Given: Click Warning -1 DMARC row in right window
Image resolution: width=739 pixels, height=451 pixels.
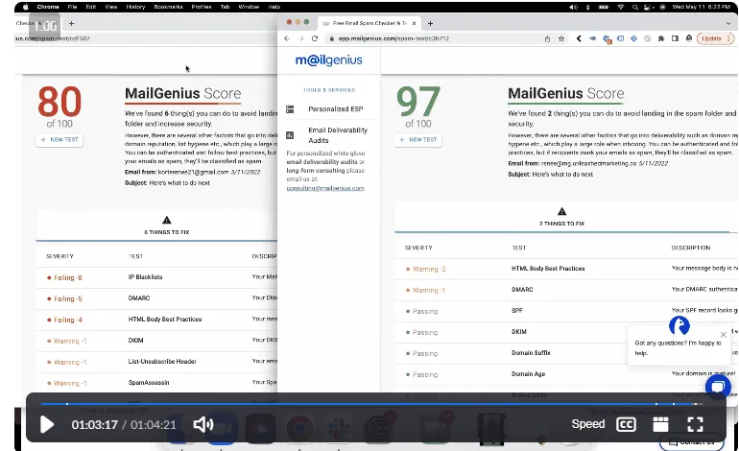Looking at the screenshot, I should click(x=565, y=290).
